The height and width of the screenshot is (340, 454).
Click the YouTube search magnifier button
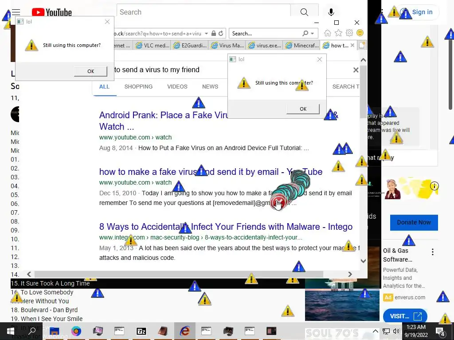click(x=304, y=12)
